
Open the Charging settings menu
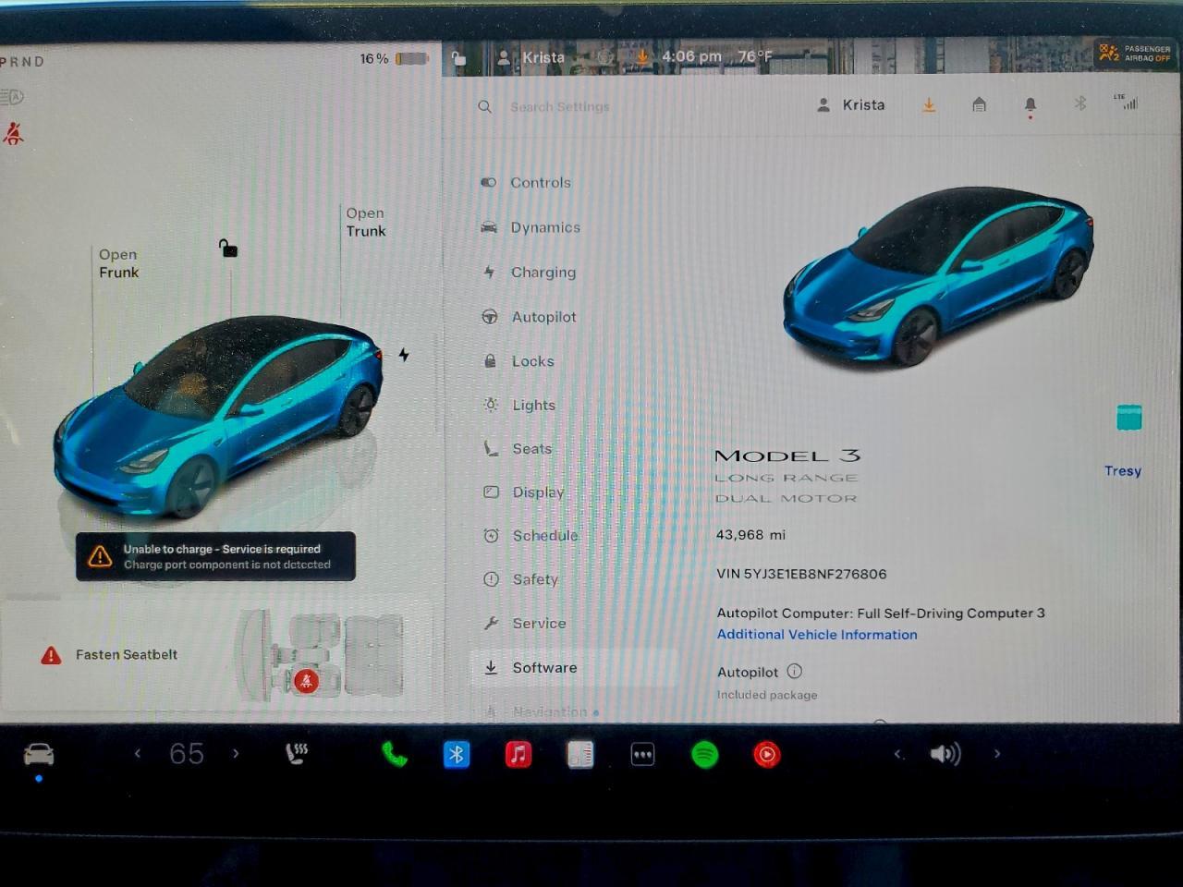coord(529,272)
